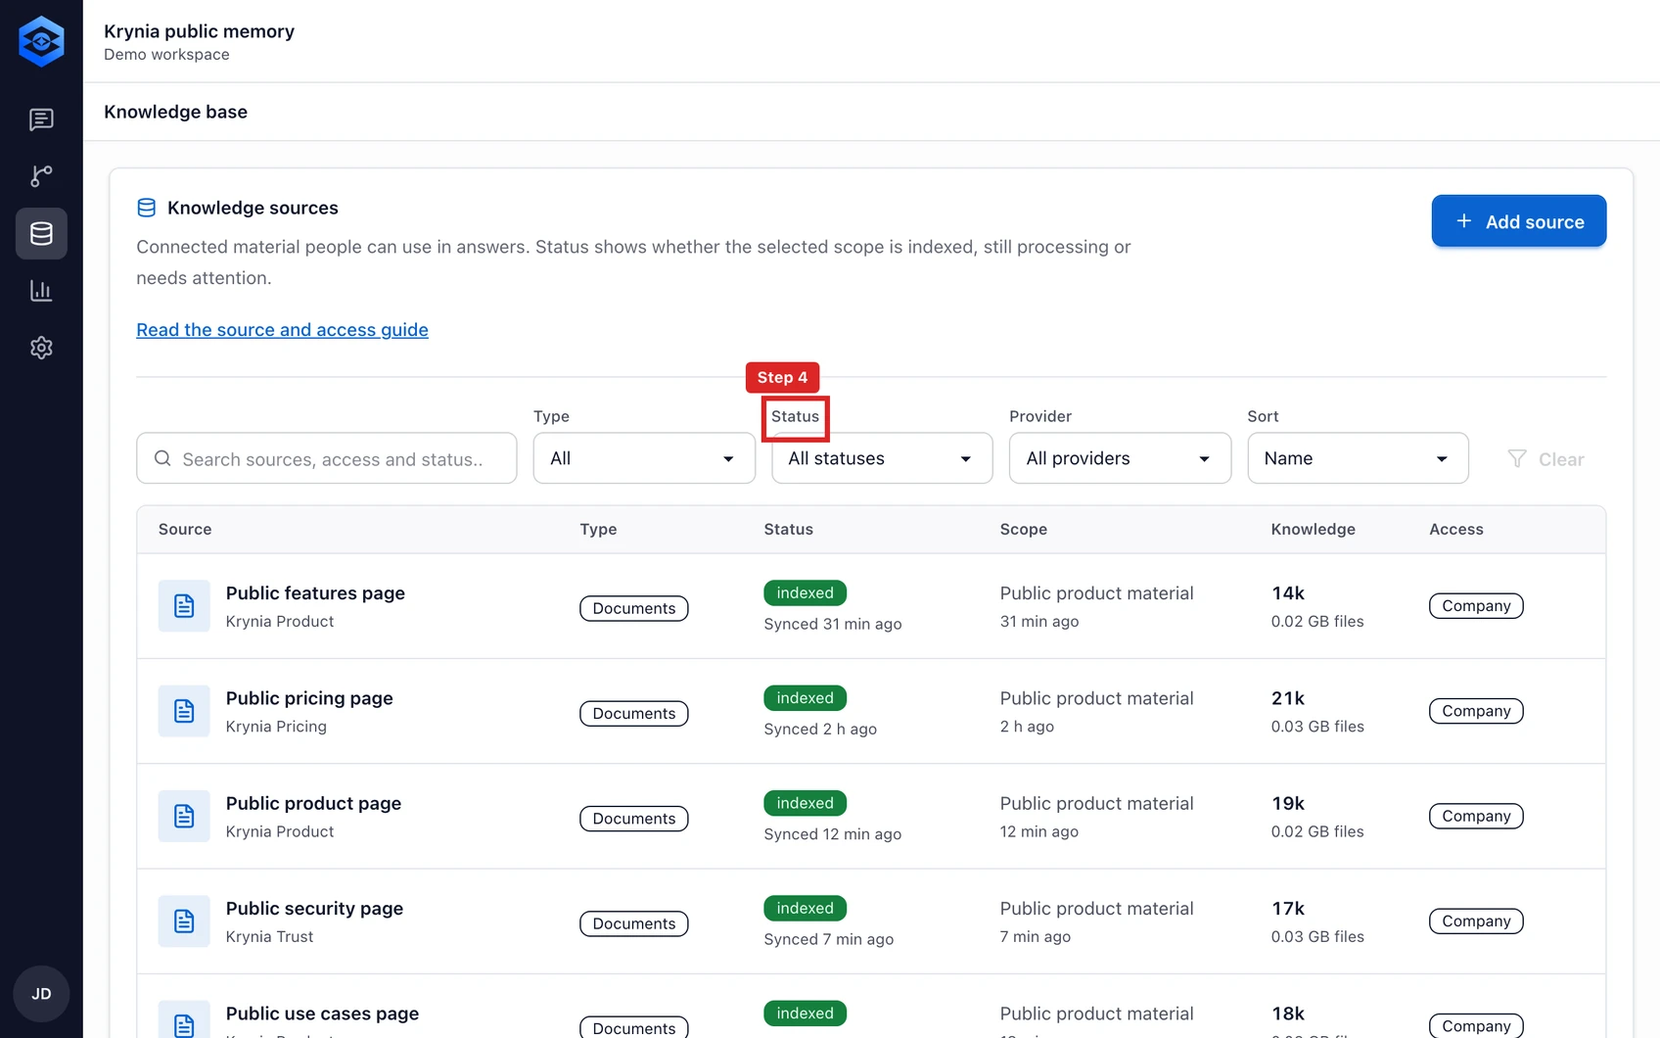Click 'Synced 12 min ago' text
The height and width of the screenshot is (1038, 1660).
click(832, 834)
